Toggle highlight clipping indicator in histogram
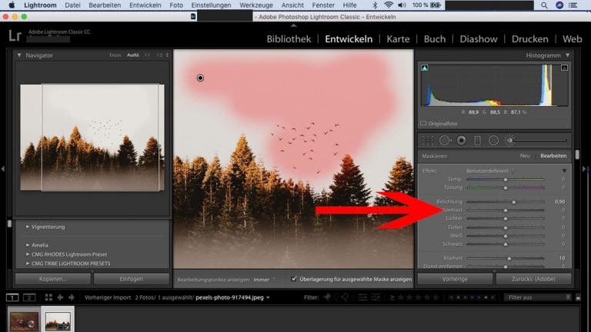The image size is (591, 332). coord(564,68)
